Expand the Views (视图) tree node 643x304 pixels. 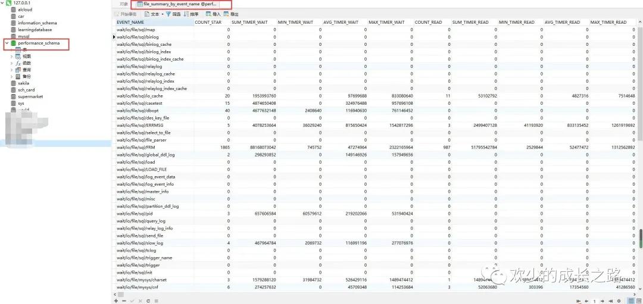pos(11,57)
